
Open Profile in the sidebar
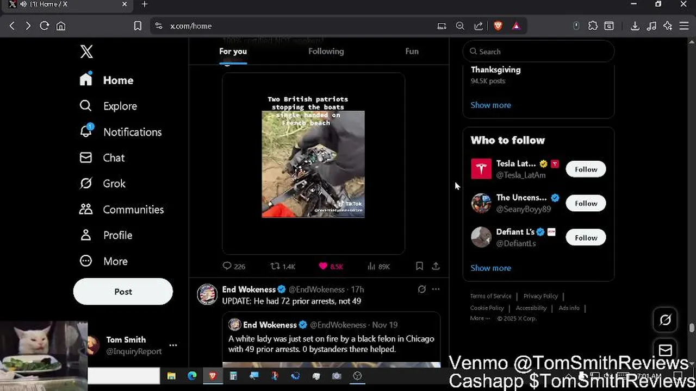[x=106, y=235]
